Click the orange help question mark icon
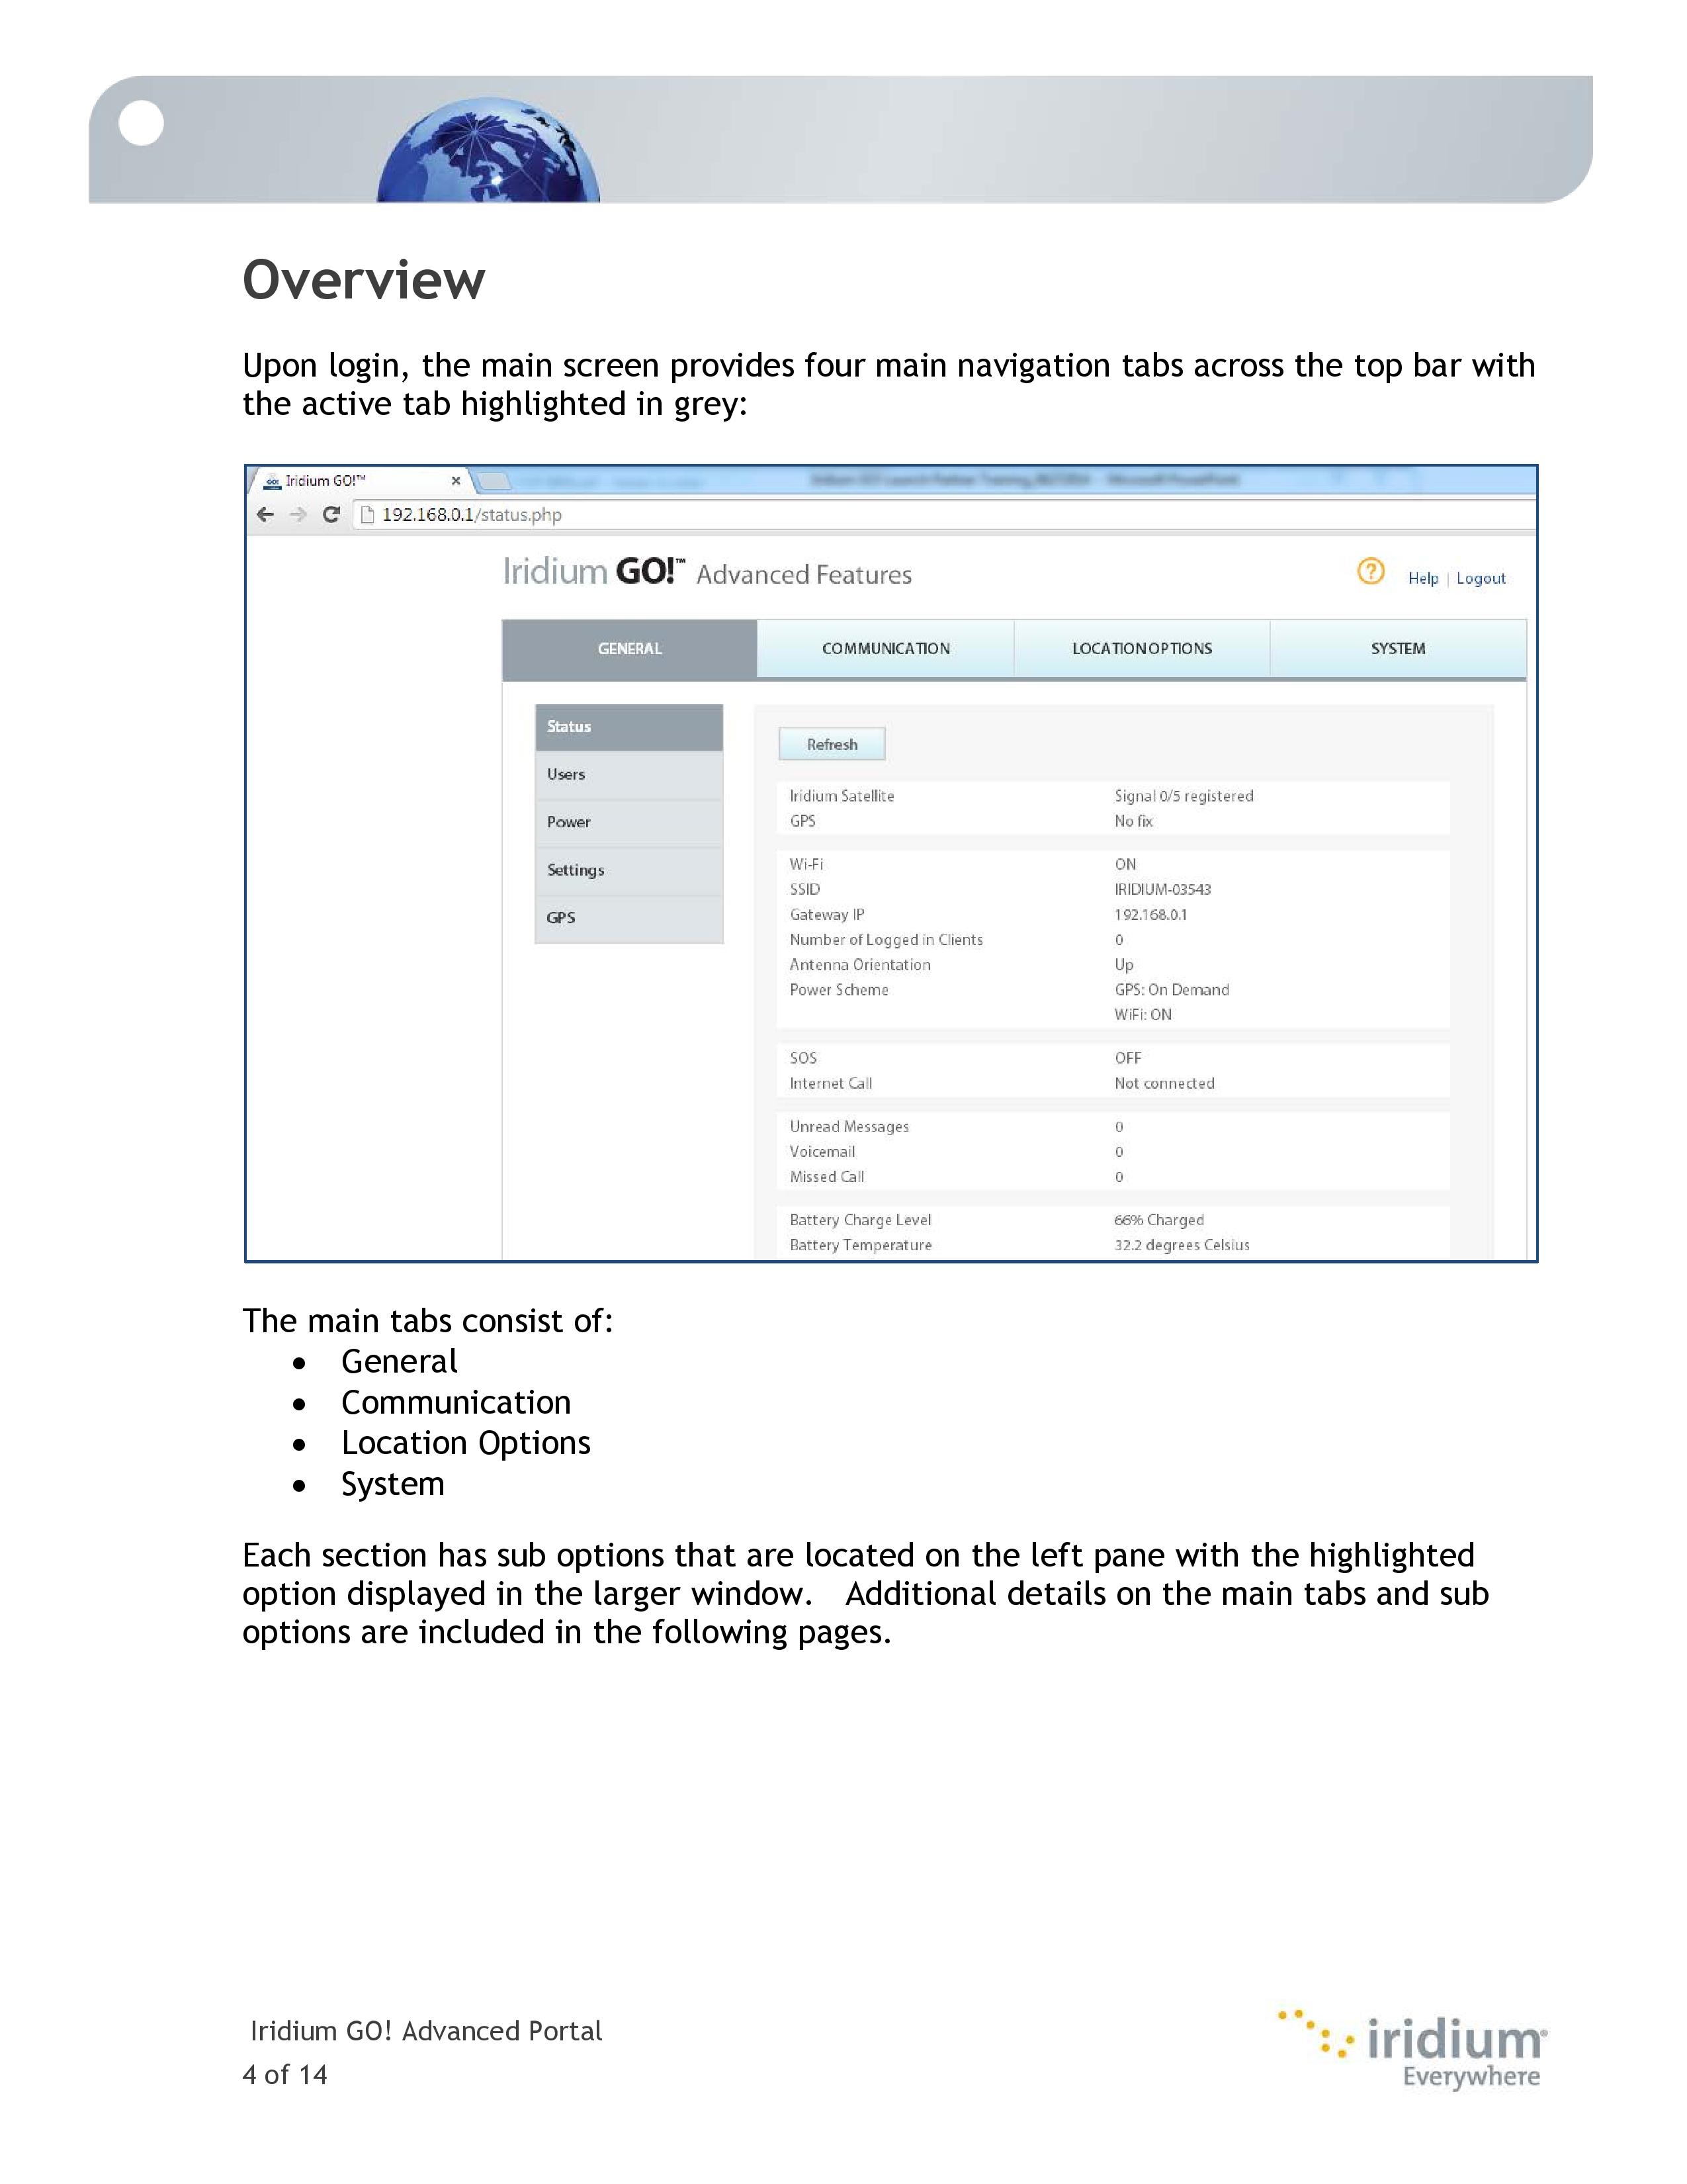This screenshot has height=2184, width=1687. 1370,571
